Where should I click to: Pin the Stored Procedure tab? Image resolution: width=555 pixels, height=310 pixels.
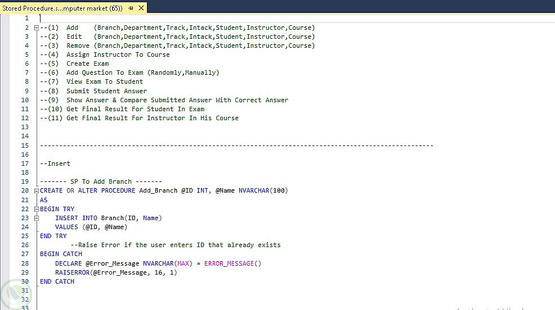[x=131, y=8]
